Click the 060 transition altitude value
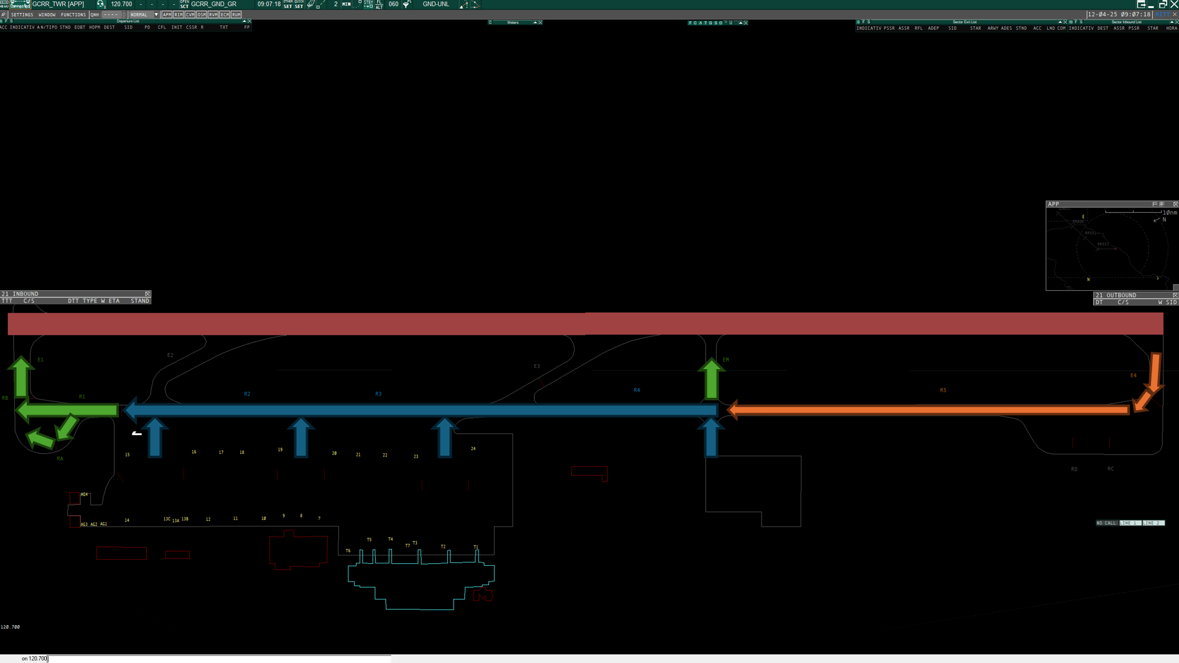 [393, 4]
